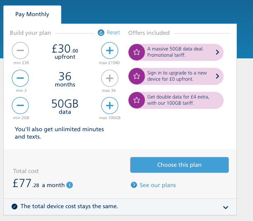The width and height of the screenshot is (253, 221).
Task: Click star icon on double data offer
Action: 136,100
